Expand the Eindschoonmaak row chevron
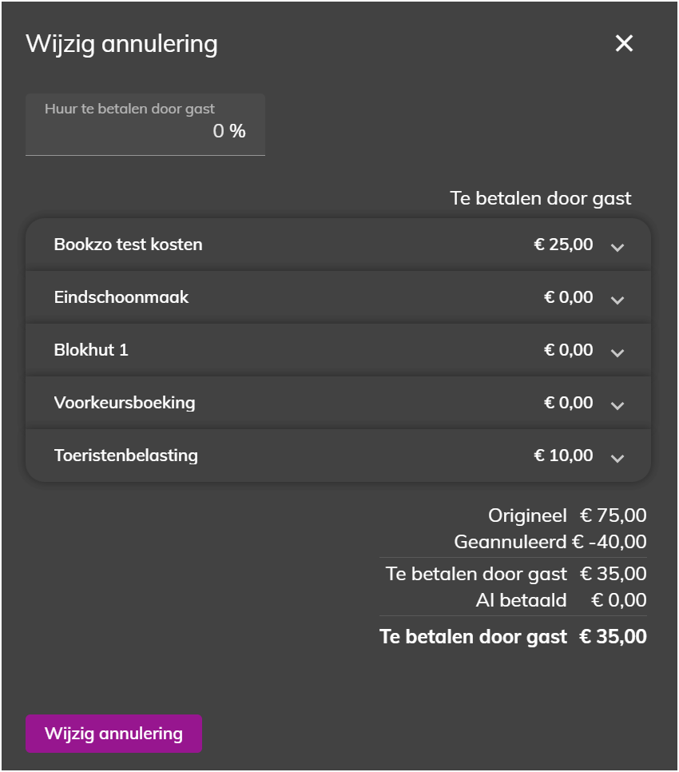The width and height of the screenshot is (679, 772). point(617,300)
